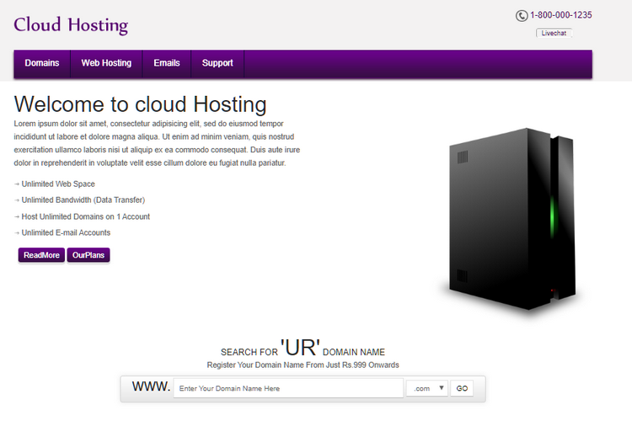The image size is (632, 421).
Task: Click the phone icon beside the number
Action: point(522,15)
